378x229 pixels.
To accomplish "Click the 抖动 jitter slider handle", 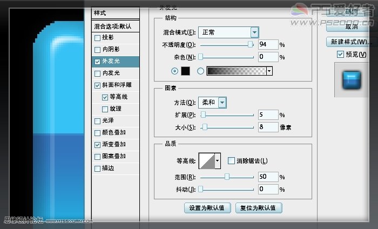I will click(x=200, y=189).
